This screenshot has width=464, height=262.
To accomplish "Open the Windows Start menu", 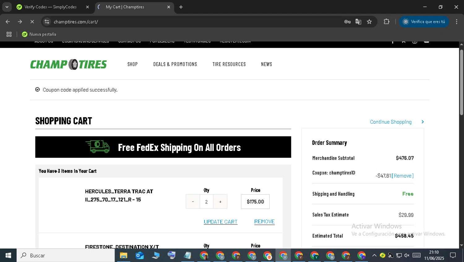I will coord(8,256).
